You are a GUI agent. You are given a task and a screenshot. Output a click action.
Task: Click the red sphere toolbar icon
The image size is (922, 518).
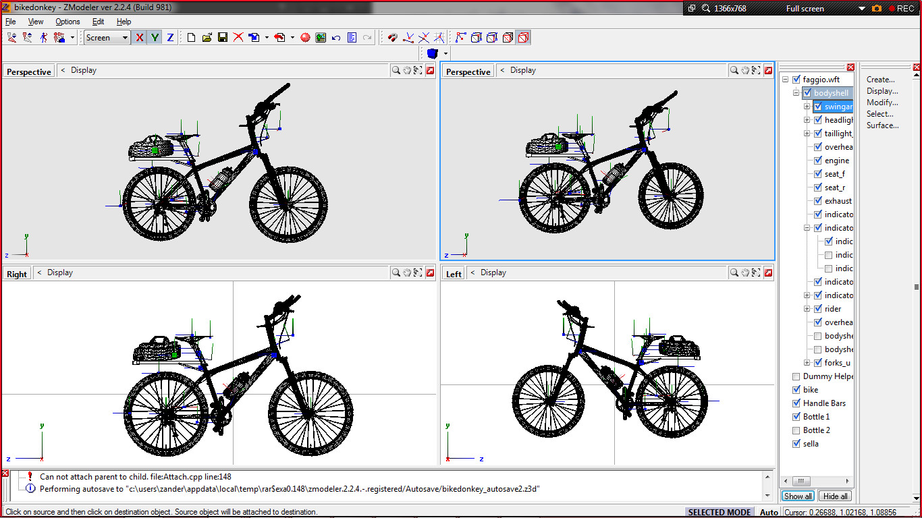[x=305, y=38]
